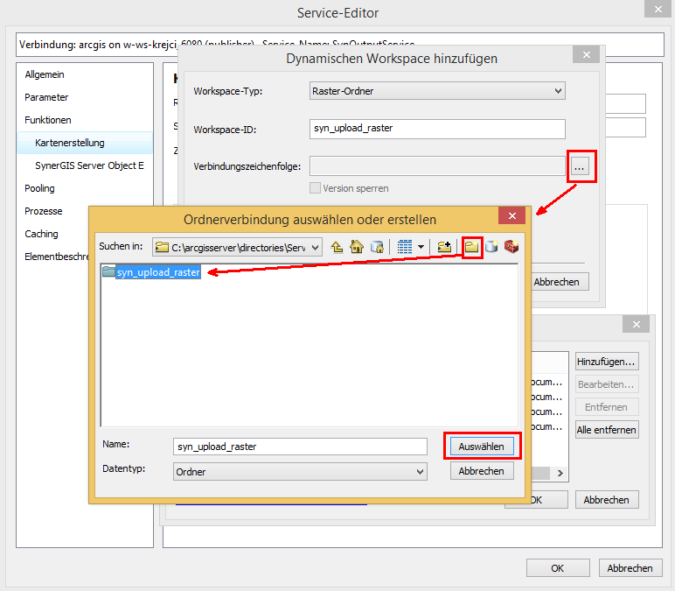
Task: Select the syn_upload_raster folder item
Action: [157, 272]
